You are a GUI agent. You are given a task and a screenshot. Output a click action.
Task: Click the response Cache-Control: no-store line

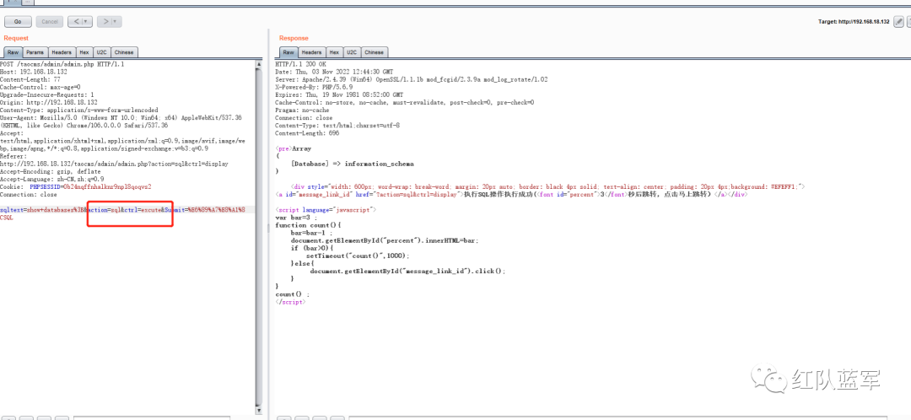(x=405, y=102)
